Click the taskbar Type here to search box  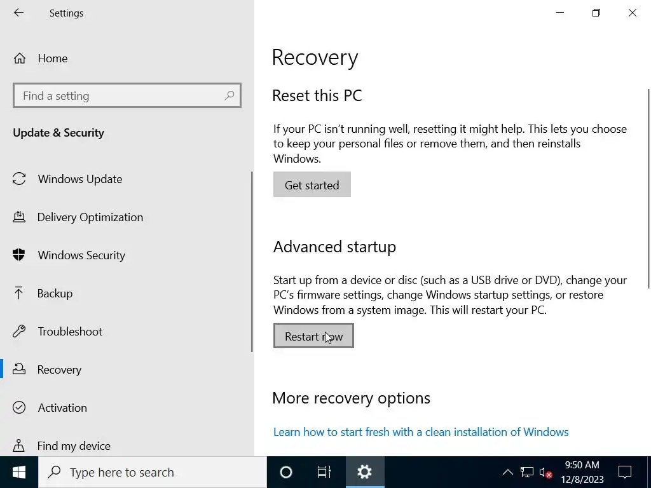click(153, 472)
